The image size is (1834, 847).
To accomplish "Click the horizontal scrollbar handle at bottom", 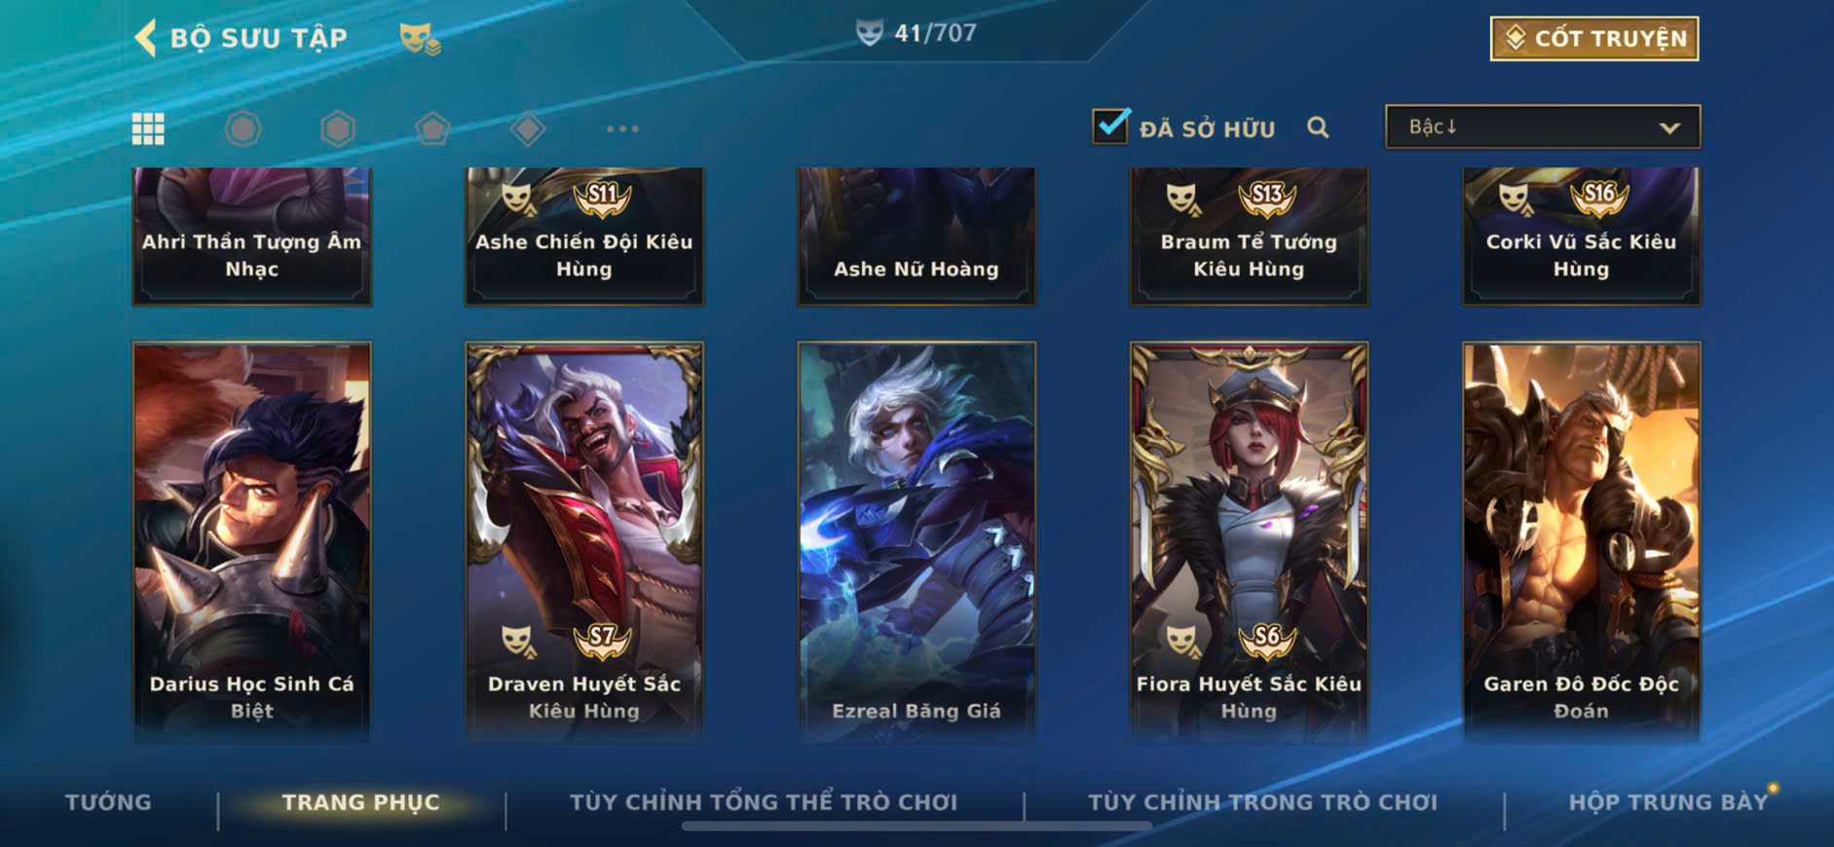I will pyautogui.click(x=917, y=827).
